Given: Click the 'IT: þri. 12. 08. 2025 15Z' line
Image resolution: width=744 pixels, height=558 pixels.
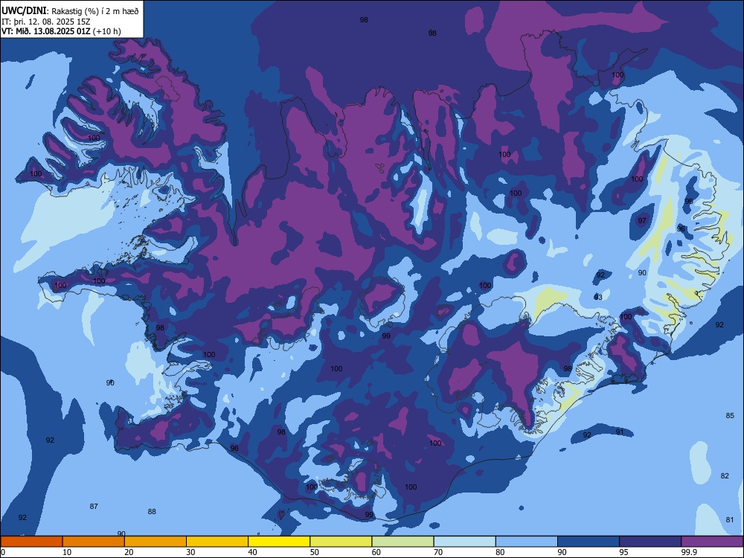Looking at the screenshot, I should coord(46,22).
